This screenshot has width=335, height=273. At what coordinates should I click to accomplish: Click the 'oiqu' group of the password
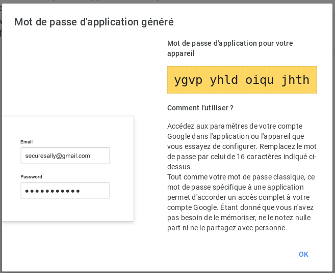tap(260, 80)
